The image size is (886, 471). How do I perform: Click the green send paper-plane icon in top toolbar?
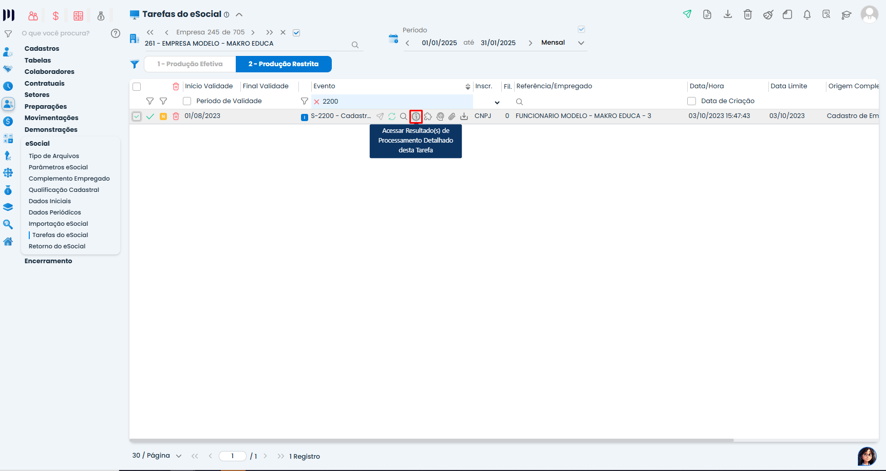click(687, 14)
